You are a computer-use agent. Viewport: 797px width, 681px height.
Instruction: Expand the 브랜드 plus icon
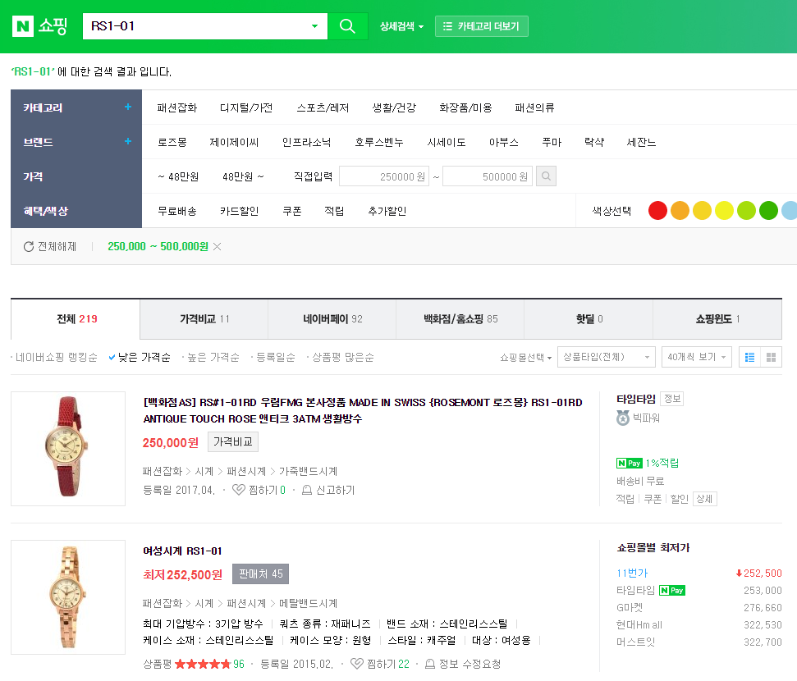point(128,141)
